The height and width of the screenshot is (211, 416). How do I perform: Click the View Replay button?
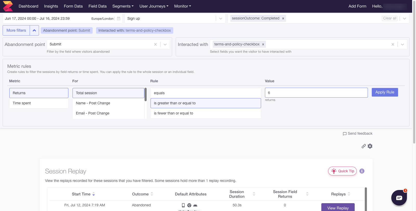(x=338, y=207)
